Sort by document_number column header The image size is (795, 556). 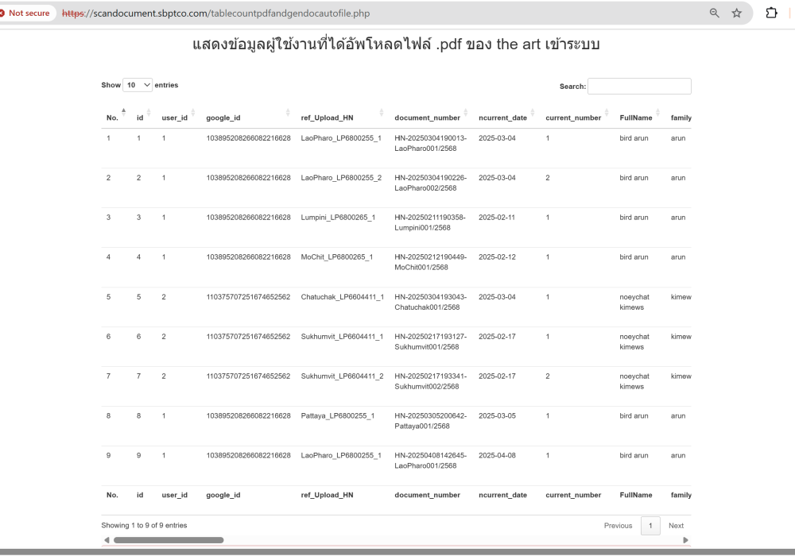click(x=427, y=118)
